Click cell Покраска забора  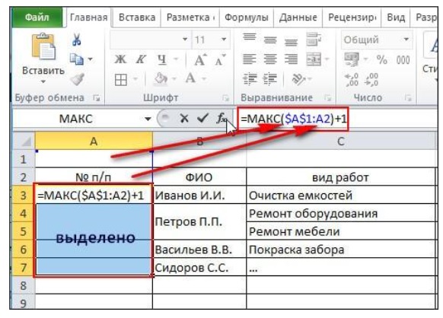(341, 250)
